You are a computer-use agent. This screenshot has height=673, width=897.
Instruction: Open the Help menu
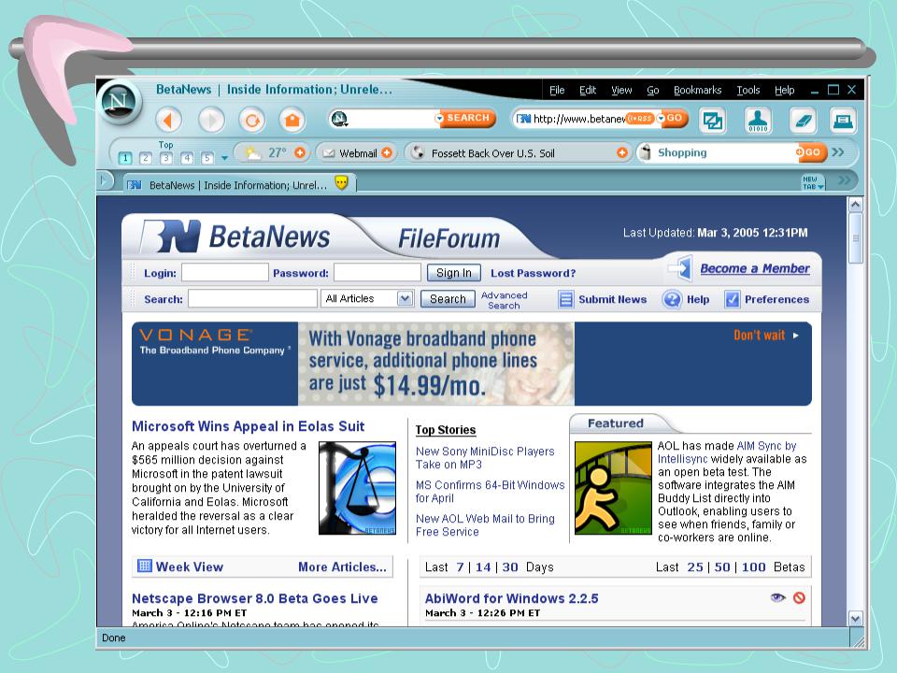pos(784,91)
